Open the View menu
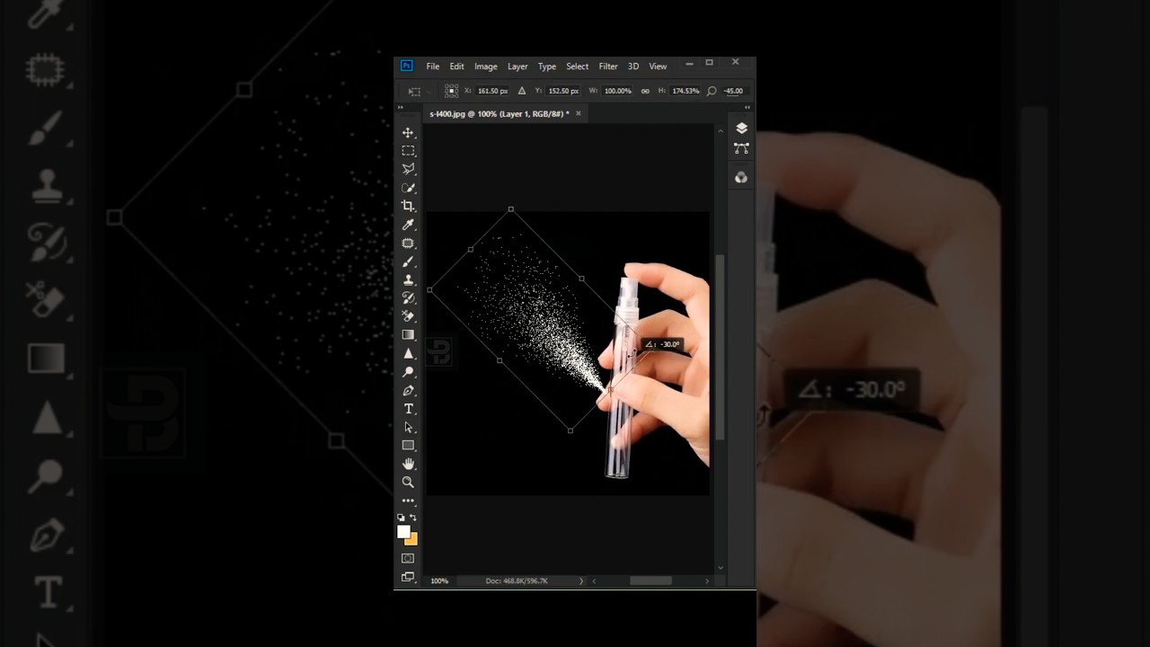 coord(659,66)
